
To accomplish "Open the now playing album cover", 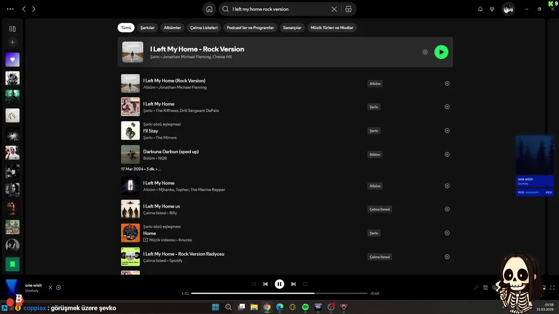I will [x=12, y=288].
